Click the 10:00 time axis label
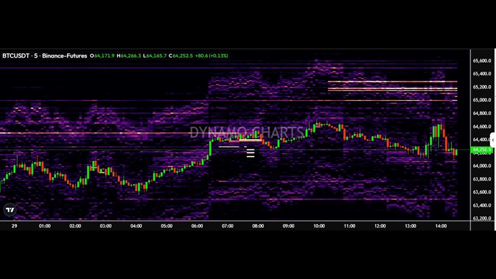The width and height of the screenshot is (496, 279). 319,226
